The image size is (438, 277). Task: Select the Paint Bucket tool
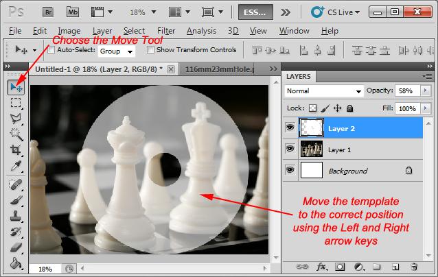(16, 263)
